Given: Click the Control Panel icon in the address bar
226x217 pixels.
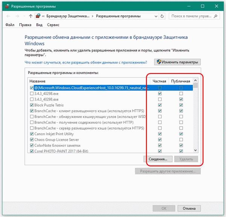Looking at the screenshot, I should pyautogui.click(x=38, y=16).
